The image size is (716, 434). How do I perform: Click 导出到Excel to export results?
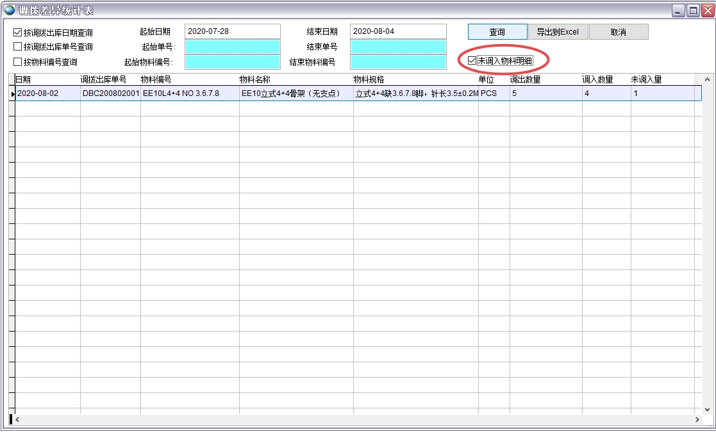tap(558, 31)
